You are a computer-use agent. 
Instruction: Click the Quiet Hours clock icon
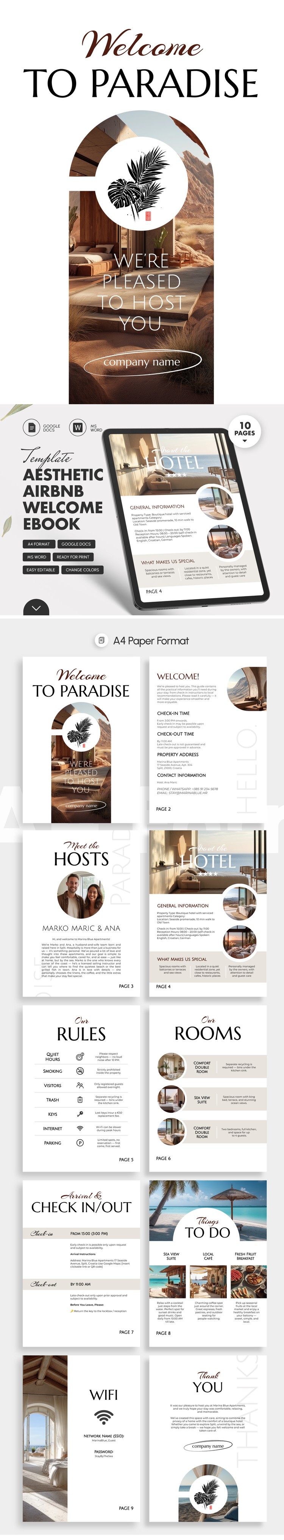(80, 1056)
